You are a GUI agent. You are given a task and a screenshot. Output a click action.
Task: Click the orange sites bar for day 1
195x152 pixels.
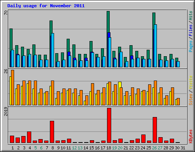pyautogui.click(x=13, y=87)
